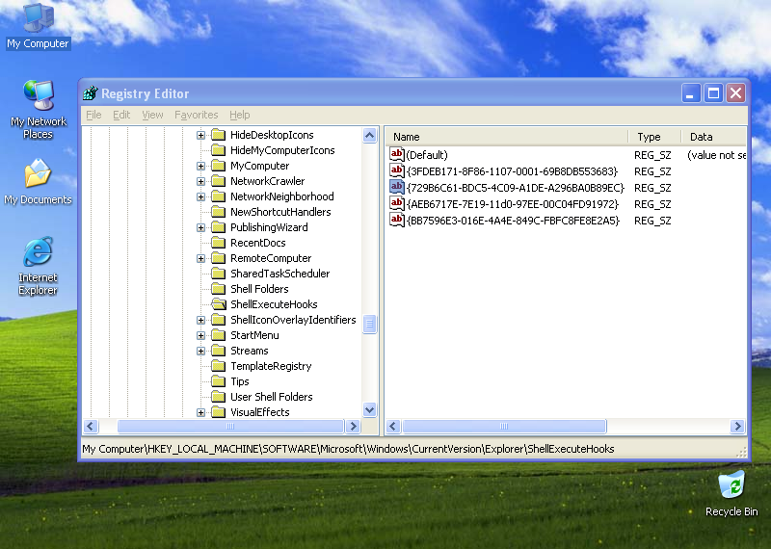This screenshot has height=549, width=771.
Task: Expand the NetworkCrawler key
Action: coord(200,181)
